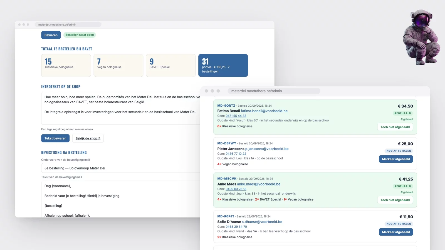Screen dimensions: 445x250
Task: Click the € 11,50 amount of Sofie D'haese
Action: [x=406, y=217]
